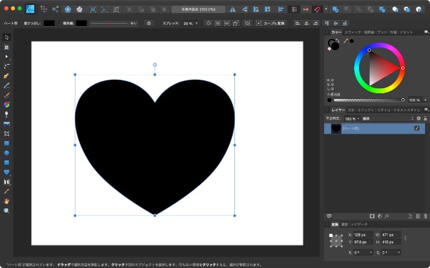Screen dimensions: 430x268
Task: Toggle visibility checkbox of heart layer
Action: coord(417,128)
